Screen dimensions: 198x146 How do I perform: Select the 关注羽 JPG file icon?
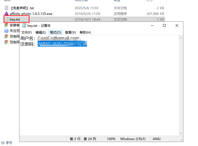click(x=7, y=31)
